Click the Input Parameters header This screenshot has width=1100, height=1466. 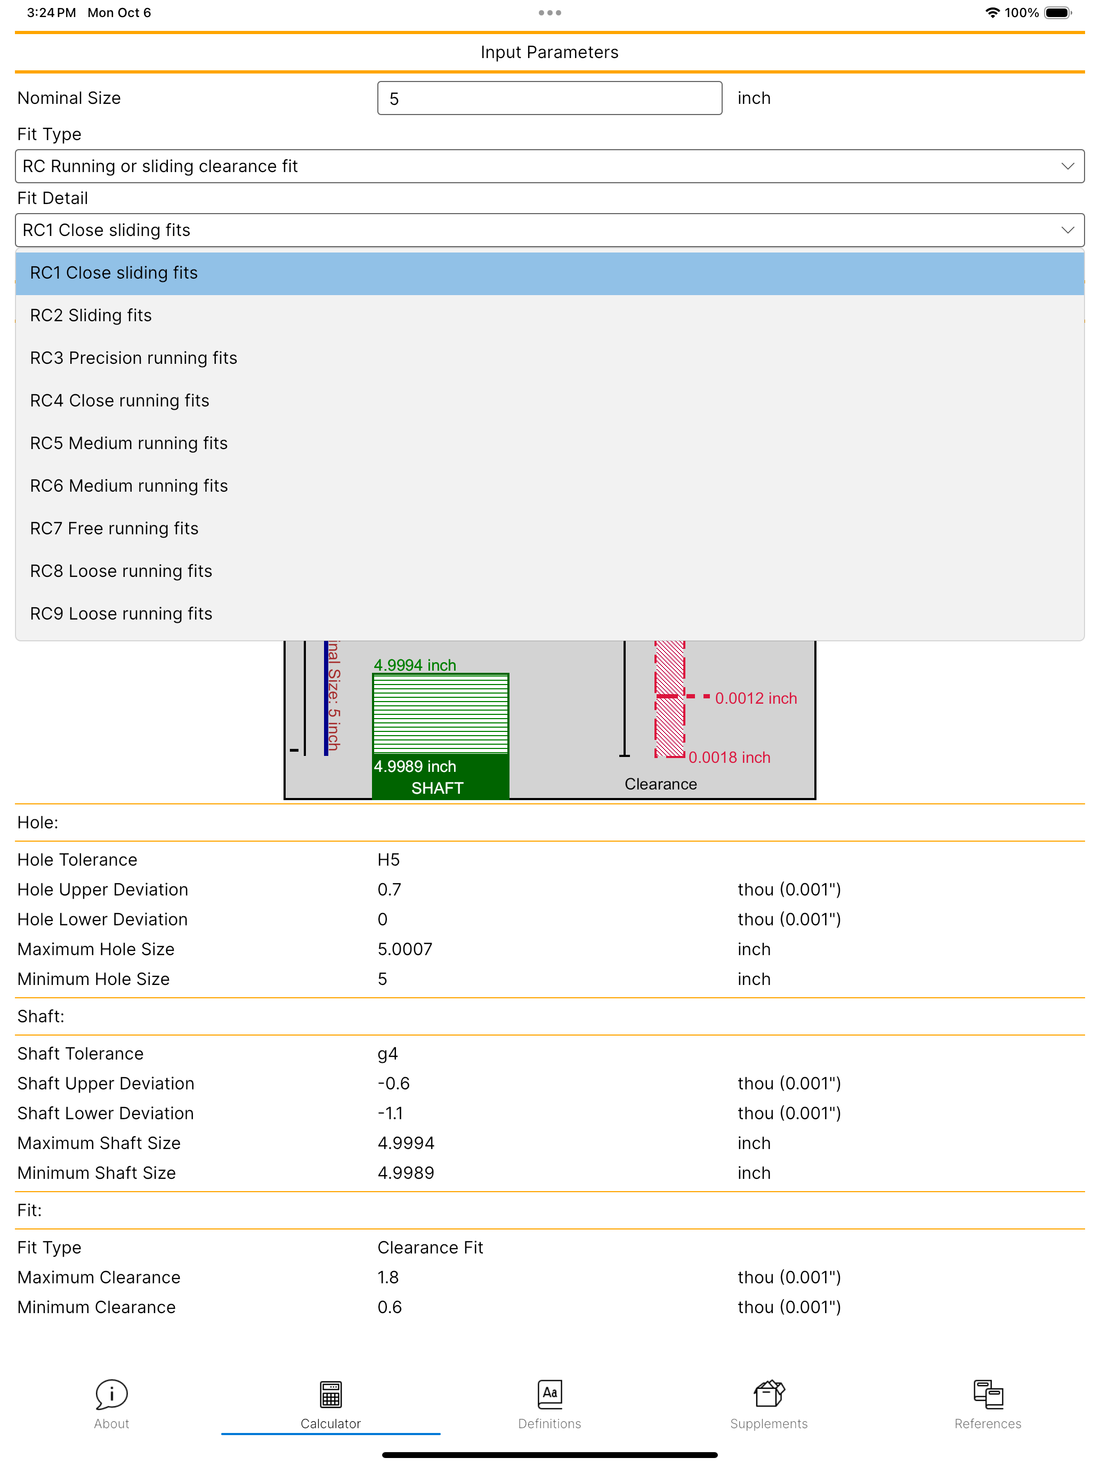coord(549,52)
